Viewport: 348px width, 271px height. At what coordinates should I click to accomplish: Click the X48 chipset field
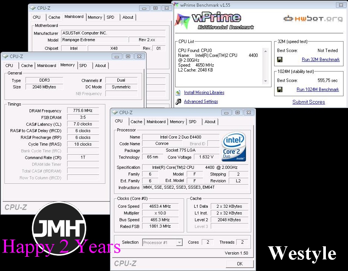[114, 48]
